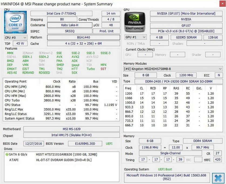Click the UEFI Boot label under Operating System
This screenshot has height=184, width=226.
pyautogui.click(x=165, y=169)
